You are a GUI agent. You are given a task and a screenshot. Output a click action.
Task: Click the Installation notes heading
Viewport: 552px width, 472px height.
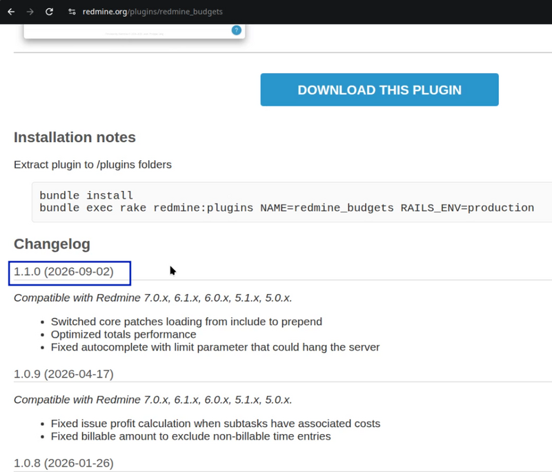75,137
